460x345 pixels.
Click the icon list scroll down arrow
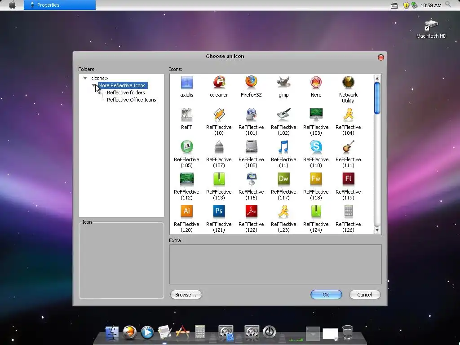point(377,230)
